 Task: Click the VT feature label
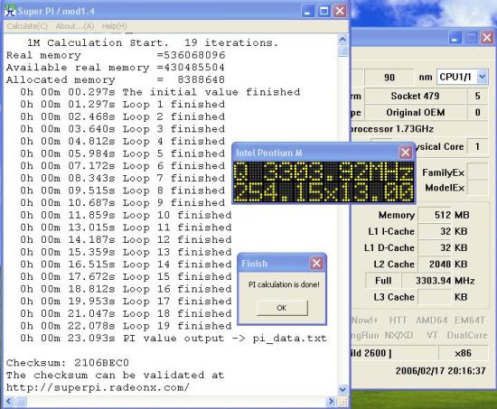point(432,335)
